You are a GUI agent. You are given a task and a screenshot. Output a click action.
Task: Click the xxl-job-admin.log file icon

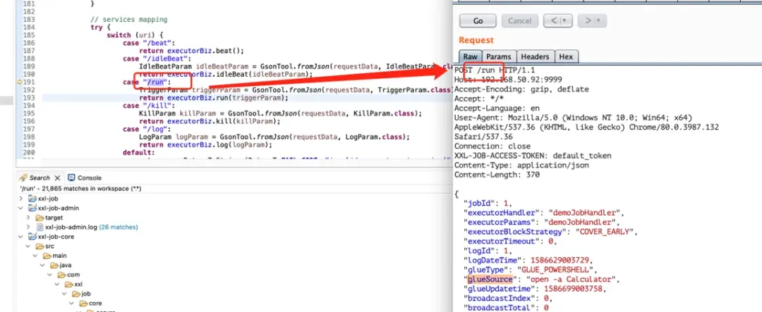coord(40,227)
